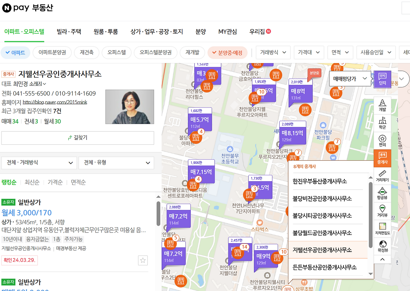This screenshot has width=410, height=291.
Task: Switch to the 원룸·투룸 tab
Action: [x=106, y=31]
